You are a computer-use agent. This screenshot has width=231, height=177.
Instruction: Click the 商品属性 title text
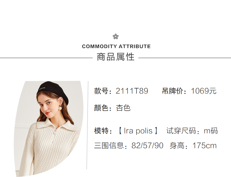click(x=115, y=57)
